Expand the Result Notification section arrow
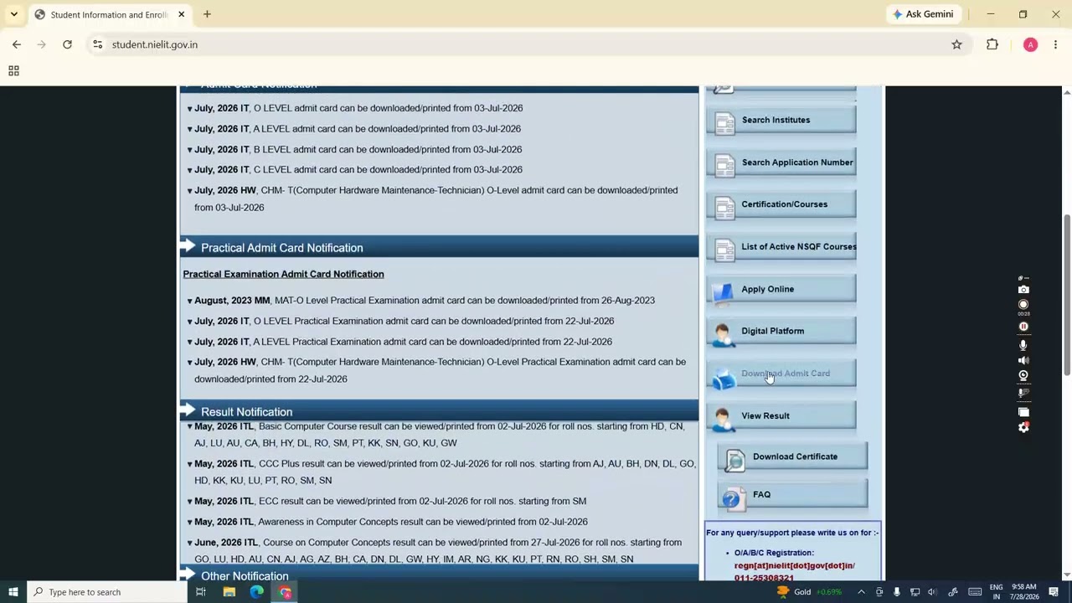 point(188,411)
